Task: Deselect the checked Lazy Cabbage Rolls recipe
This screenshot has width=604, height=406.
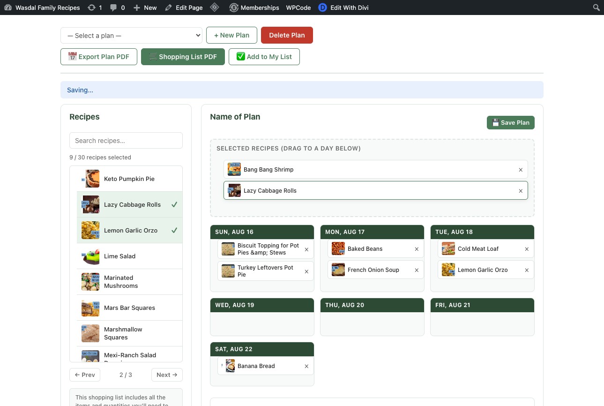Action: (130, 204)
